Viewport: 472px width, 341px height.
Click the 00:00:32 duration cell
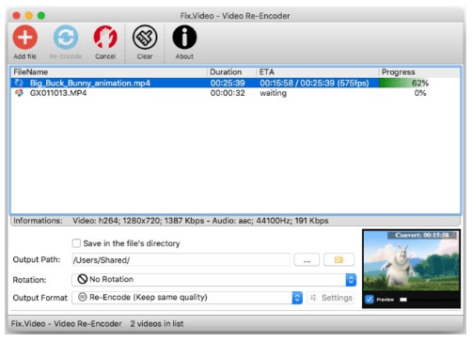pos(228,93)
